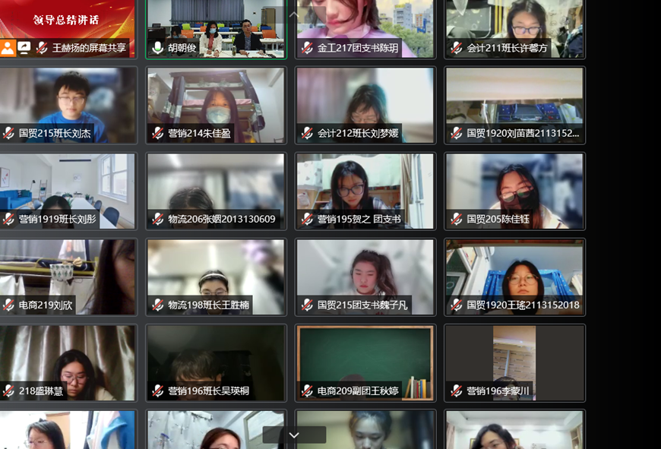The height and width of the screenshot is (449, 661).
Task: Click the muted mic icon for 电商219刘欣
Action: point(8,305)
